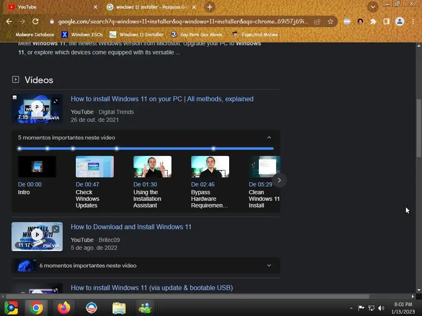Screen dimensions: 422x316
Task: Open the Using the Installation Assistant thumbnail
Action: pyautogui.click(x=152, y=167)
